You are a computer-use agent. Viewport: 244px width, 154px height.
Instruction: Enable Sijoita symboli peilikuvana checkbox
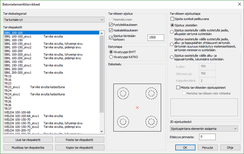click(172, 19)
